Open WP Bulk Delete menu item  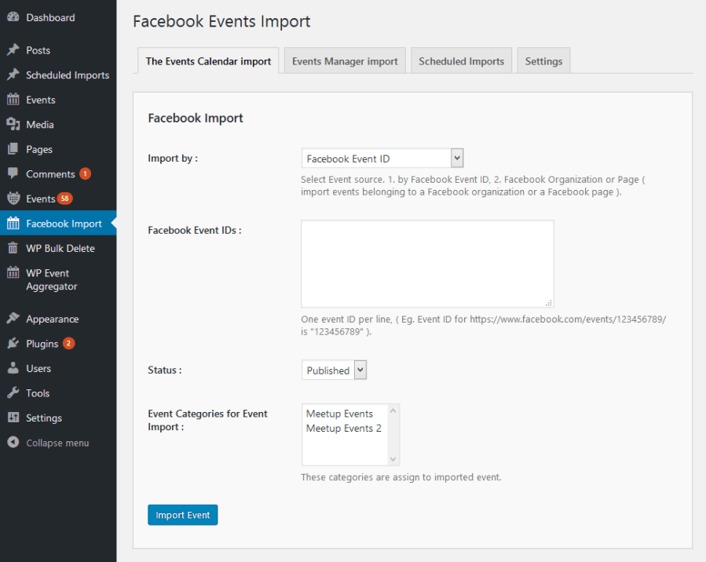pyautogui.click(x=60, y=248)
